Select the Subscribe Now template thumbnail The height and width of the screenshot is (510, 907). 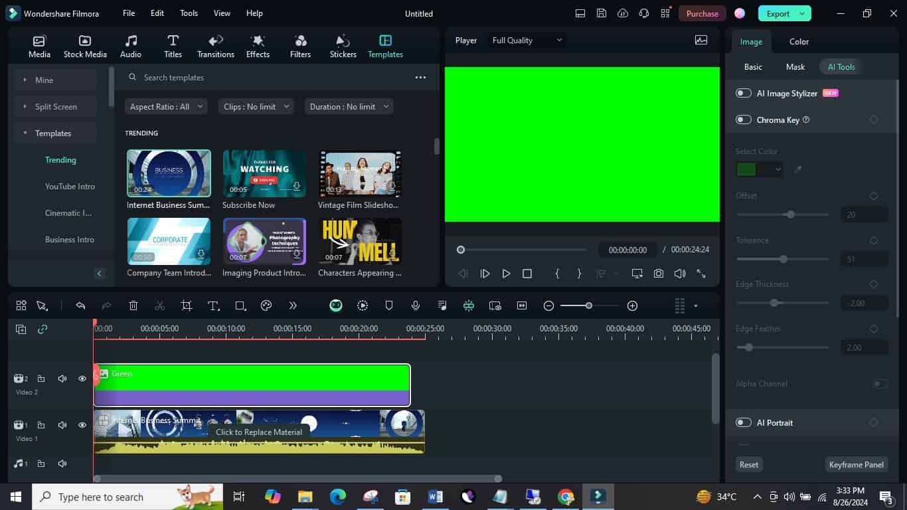click(264, 173)
